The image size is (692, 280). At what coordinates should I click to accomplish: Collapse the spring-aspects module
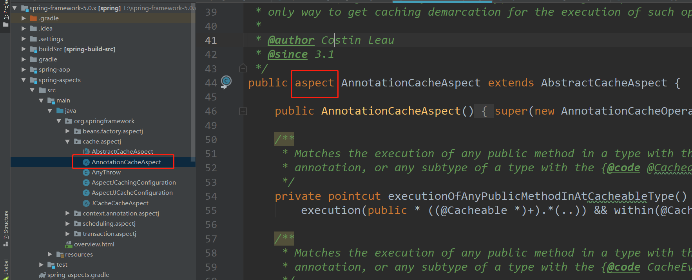(x=24, y=80)
